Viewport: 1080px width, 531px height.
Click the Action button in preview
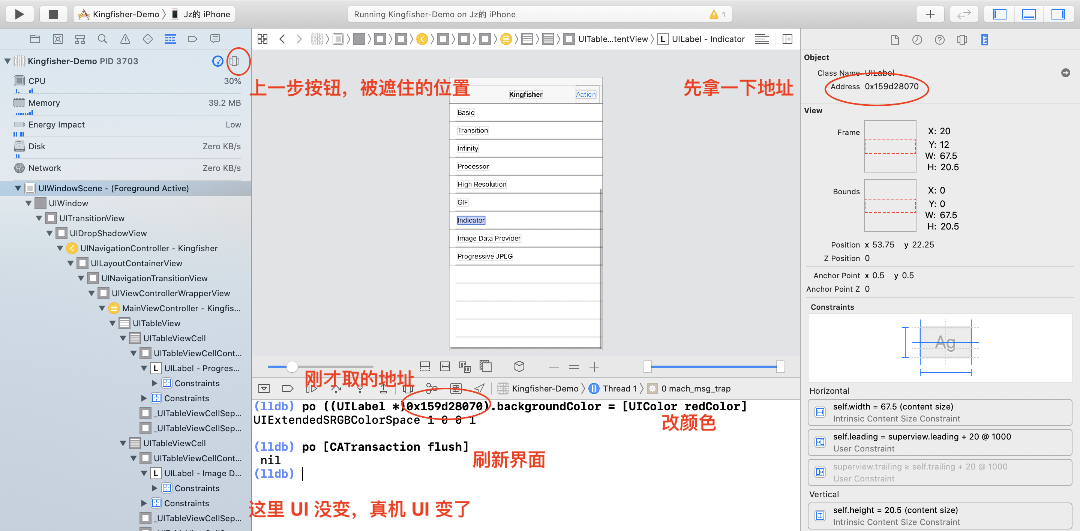(585, 95)
